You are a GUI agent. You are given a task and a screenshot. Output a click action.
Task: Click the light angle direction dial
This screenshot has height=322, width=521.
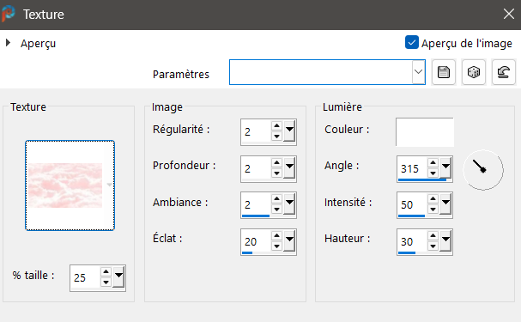click(x=483, y=170)
